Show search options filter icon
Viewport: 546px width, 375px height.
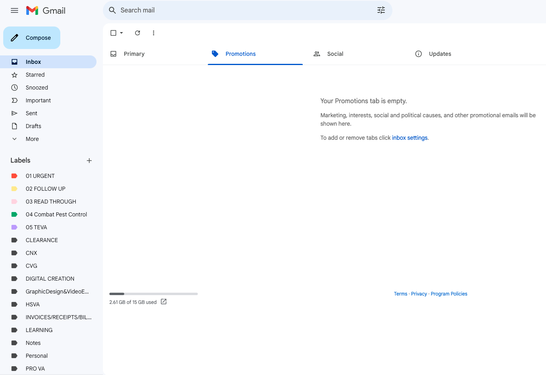[381, 10]
